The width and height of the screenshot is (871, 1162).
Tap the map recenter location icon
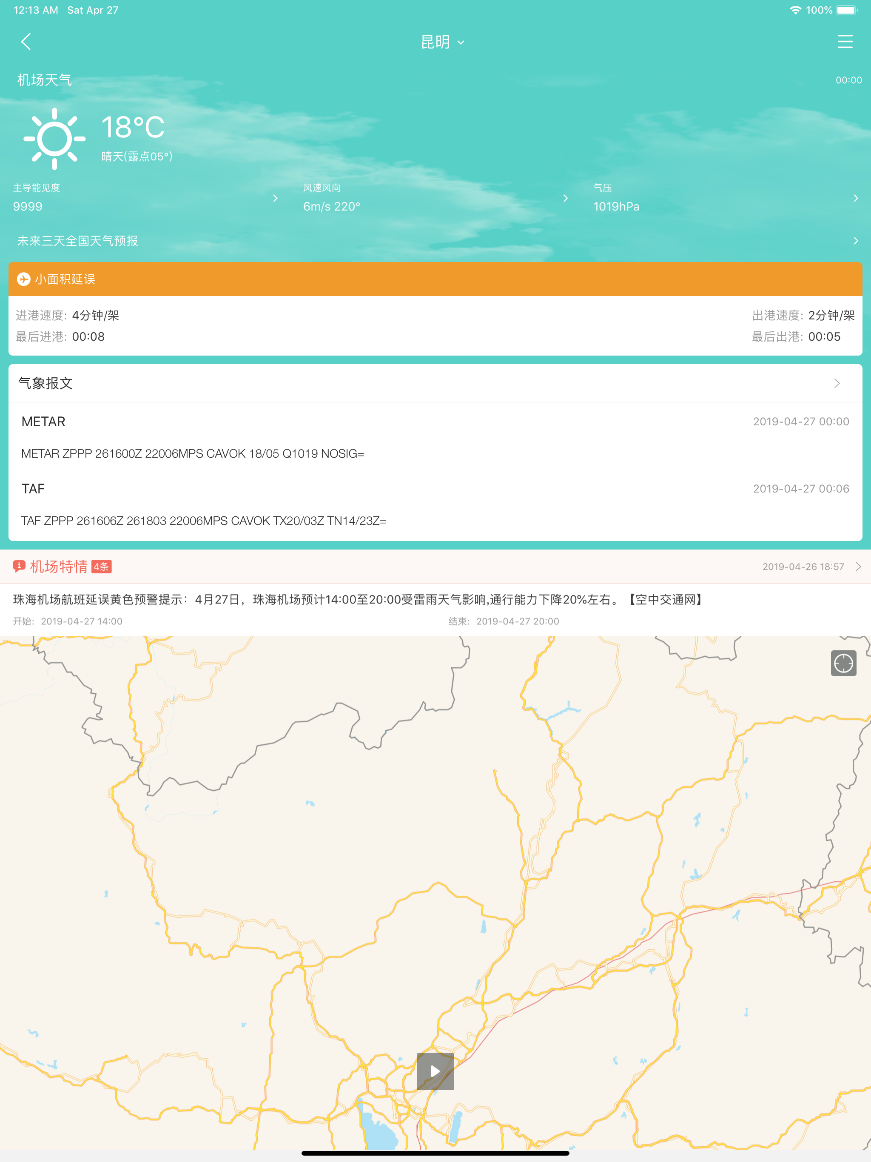click(x=843, y=663)
